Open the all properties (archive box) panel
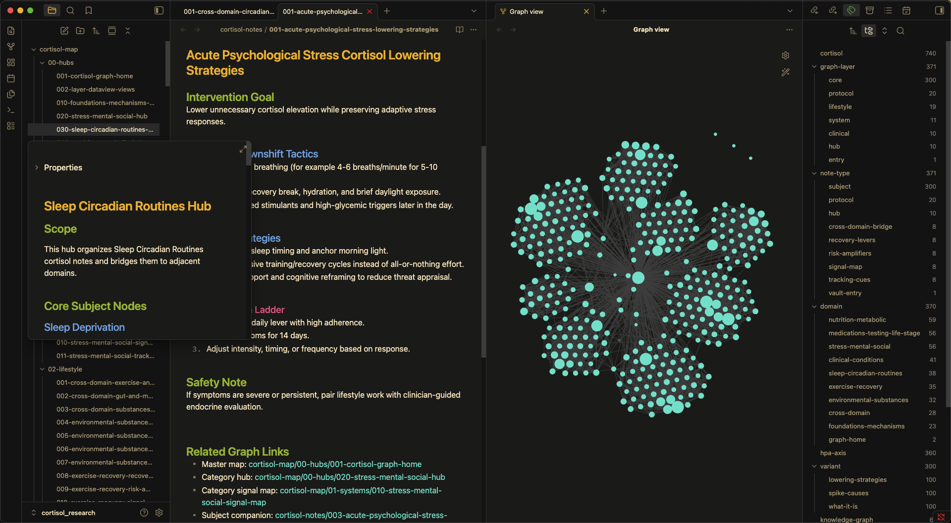 pyautogui.click(x=870, y=10)
